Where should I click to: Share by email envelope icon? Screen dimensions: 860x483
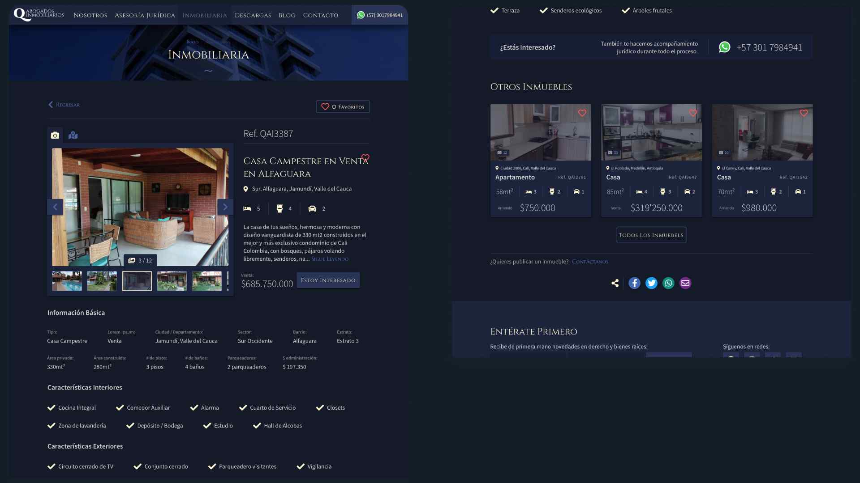(x=685, y=283)
